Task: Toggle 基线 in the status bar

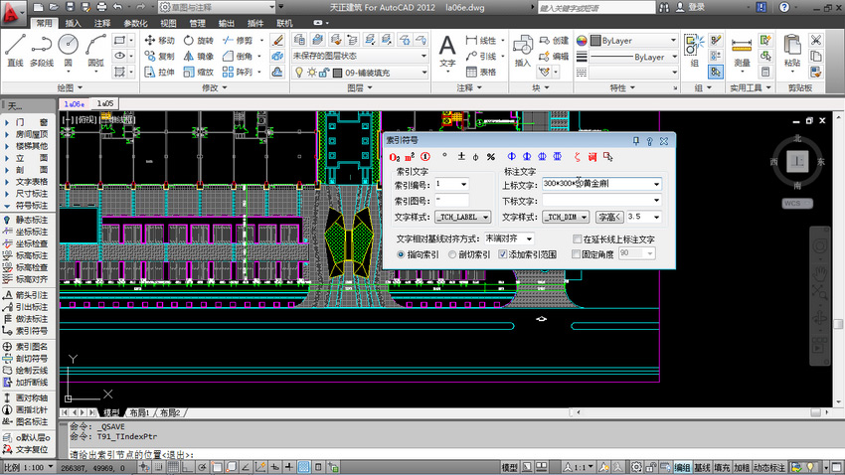Action: tap(702, 467)
